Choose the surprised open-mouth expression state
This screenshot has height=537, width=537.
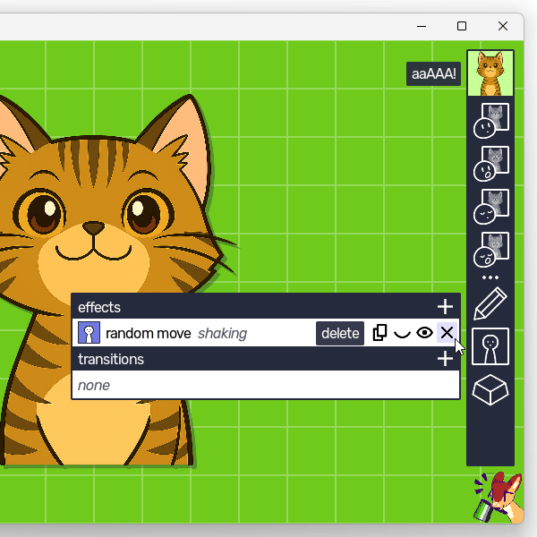490,163
